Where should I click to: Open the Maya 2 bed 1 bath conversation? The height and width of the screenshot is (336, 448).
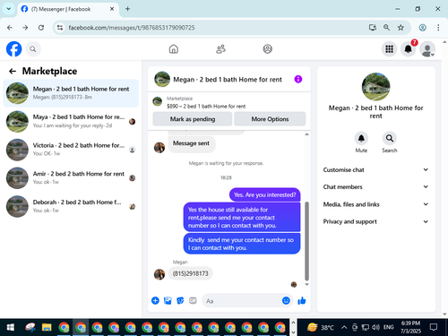click(71, 121)
